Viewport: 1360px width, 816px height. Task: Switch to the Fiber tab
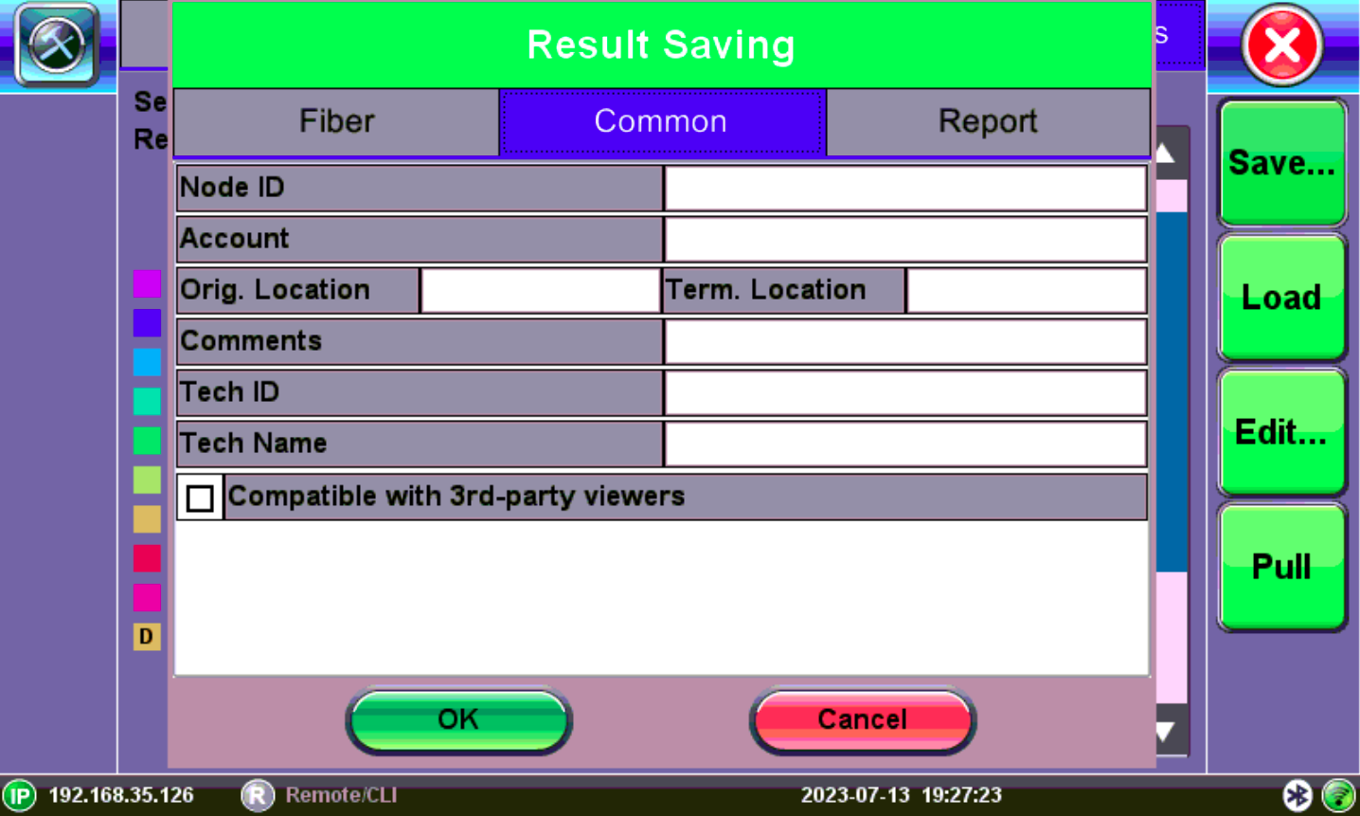[336, 121]
